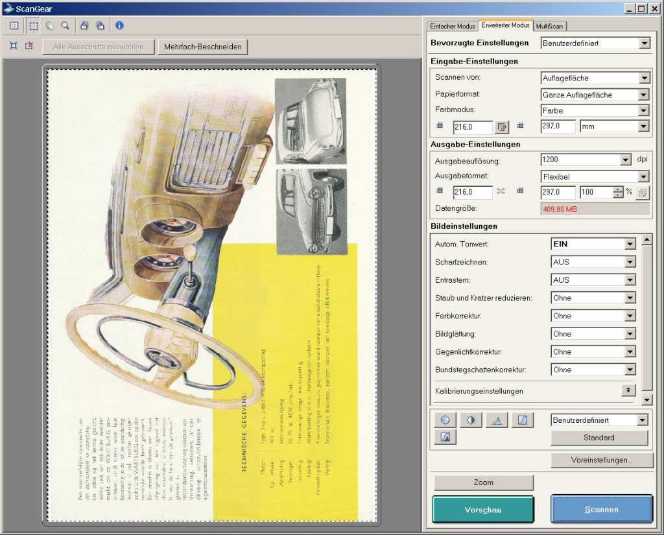Click the Alle Ausschnitte auswählen button
Screen dimensions: 664x535
[x=99, y=47]
